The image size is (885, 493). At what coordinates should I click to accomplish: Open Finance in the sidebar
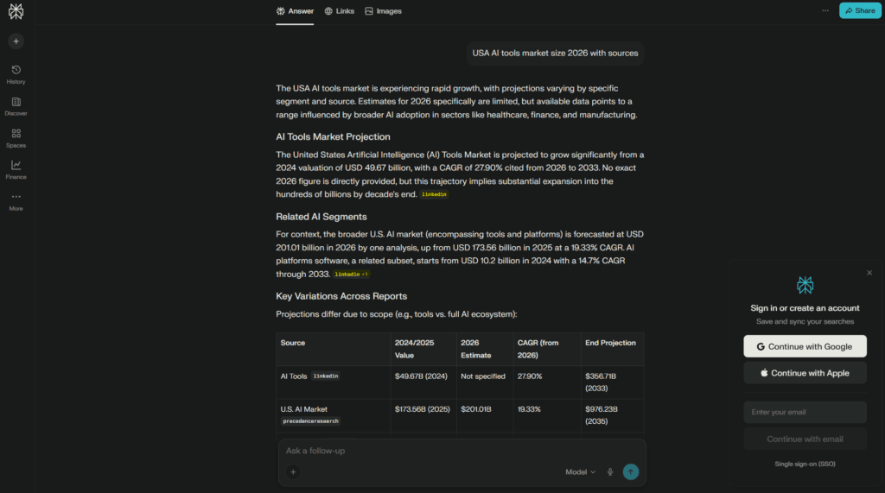16,170
